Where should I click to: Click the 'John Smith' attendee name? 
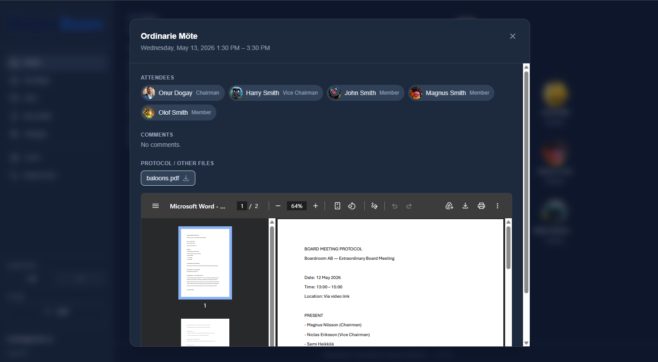(x=360, y=93)
